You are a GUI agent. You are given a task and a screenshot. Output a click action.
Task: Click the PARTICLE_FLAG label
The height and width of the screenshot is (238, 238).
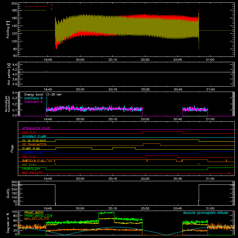click(x=33, y=161)
